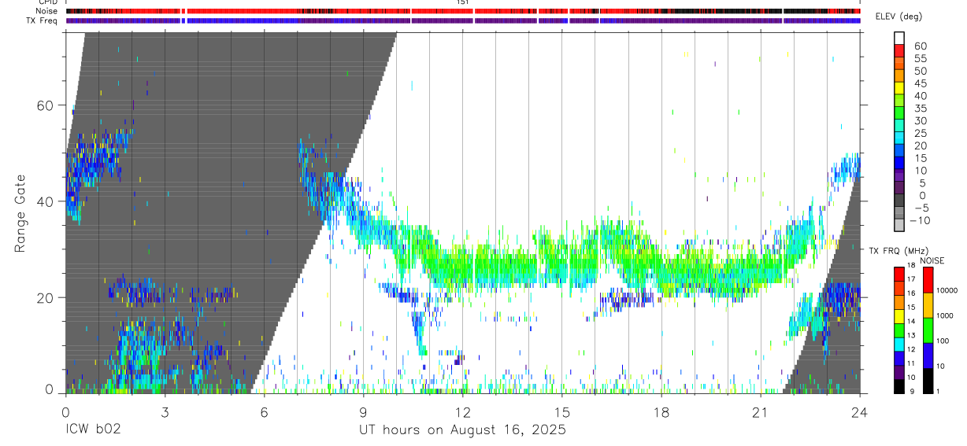The width and height of the screenshot is (967, 446).
Task: Click x-axis tick label 18
Action: tap(661, 411)
